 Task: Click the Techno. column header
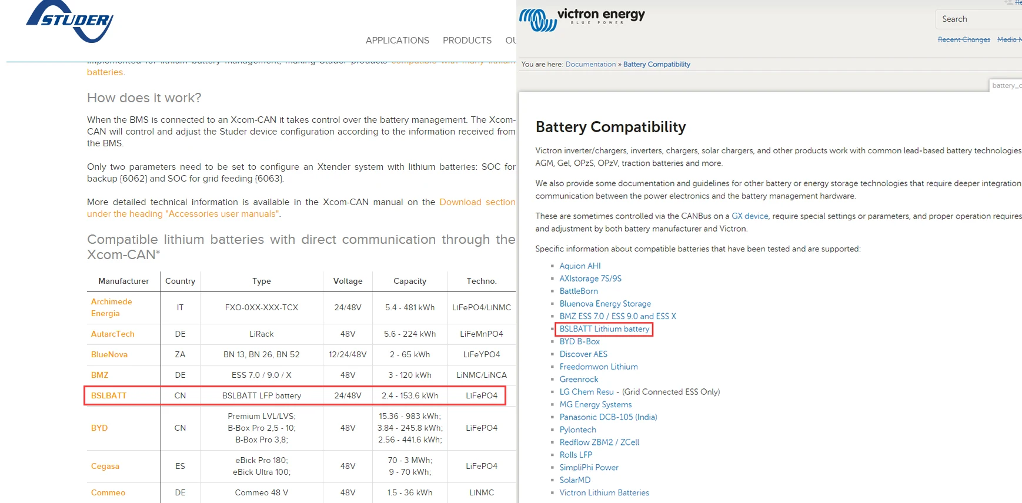coord(482,281)
